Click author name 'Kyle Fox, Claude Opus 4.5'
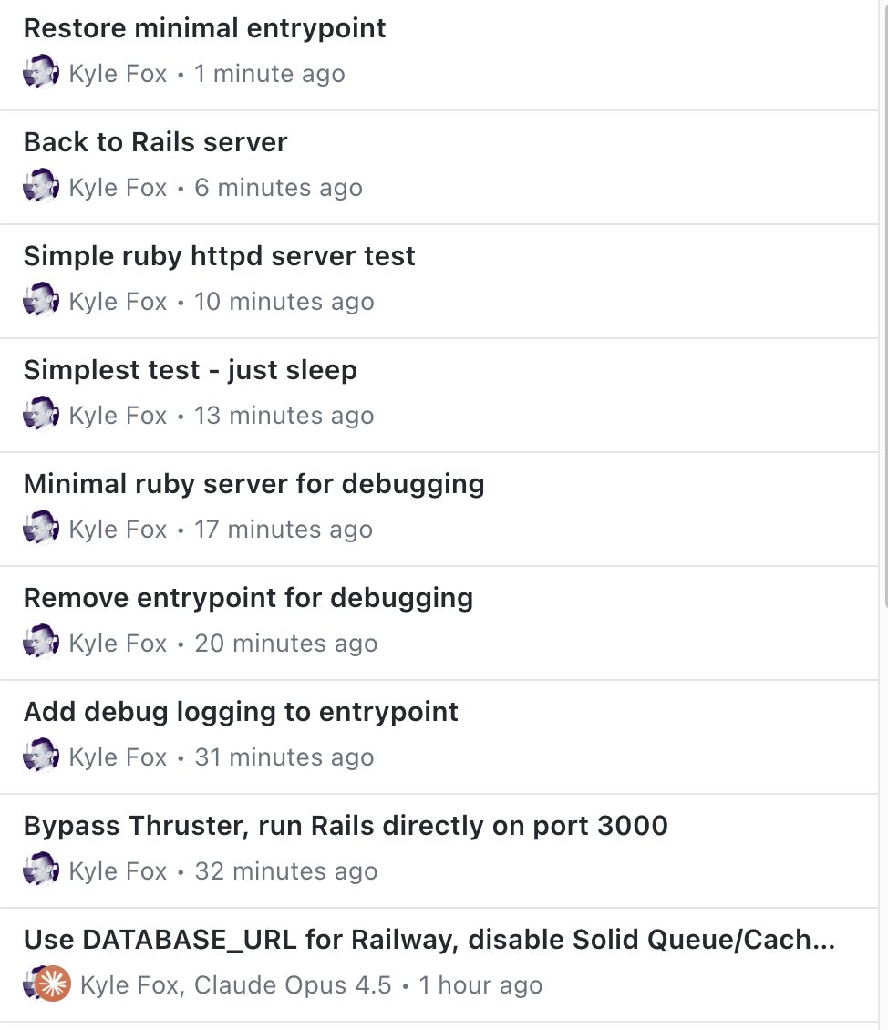Viewport: 888px width, 1030px height. 236,985
